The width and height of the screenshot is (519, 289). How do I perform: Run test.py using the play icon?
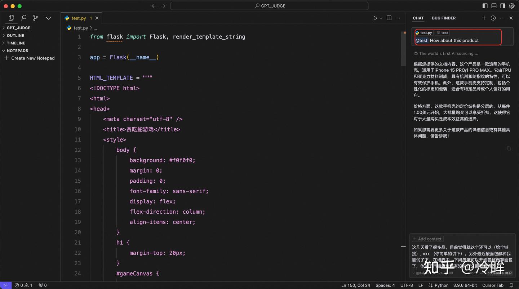[x=375, y=18]
